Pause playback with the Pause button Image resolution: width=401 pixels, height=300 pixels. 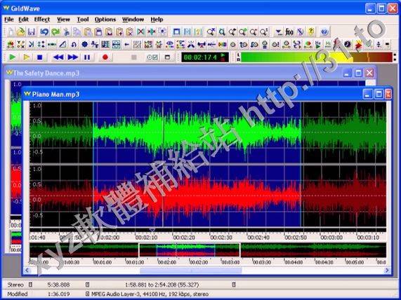coord(87,57)
